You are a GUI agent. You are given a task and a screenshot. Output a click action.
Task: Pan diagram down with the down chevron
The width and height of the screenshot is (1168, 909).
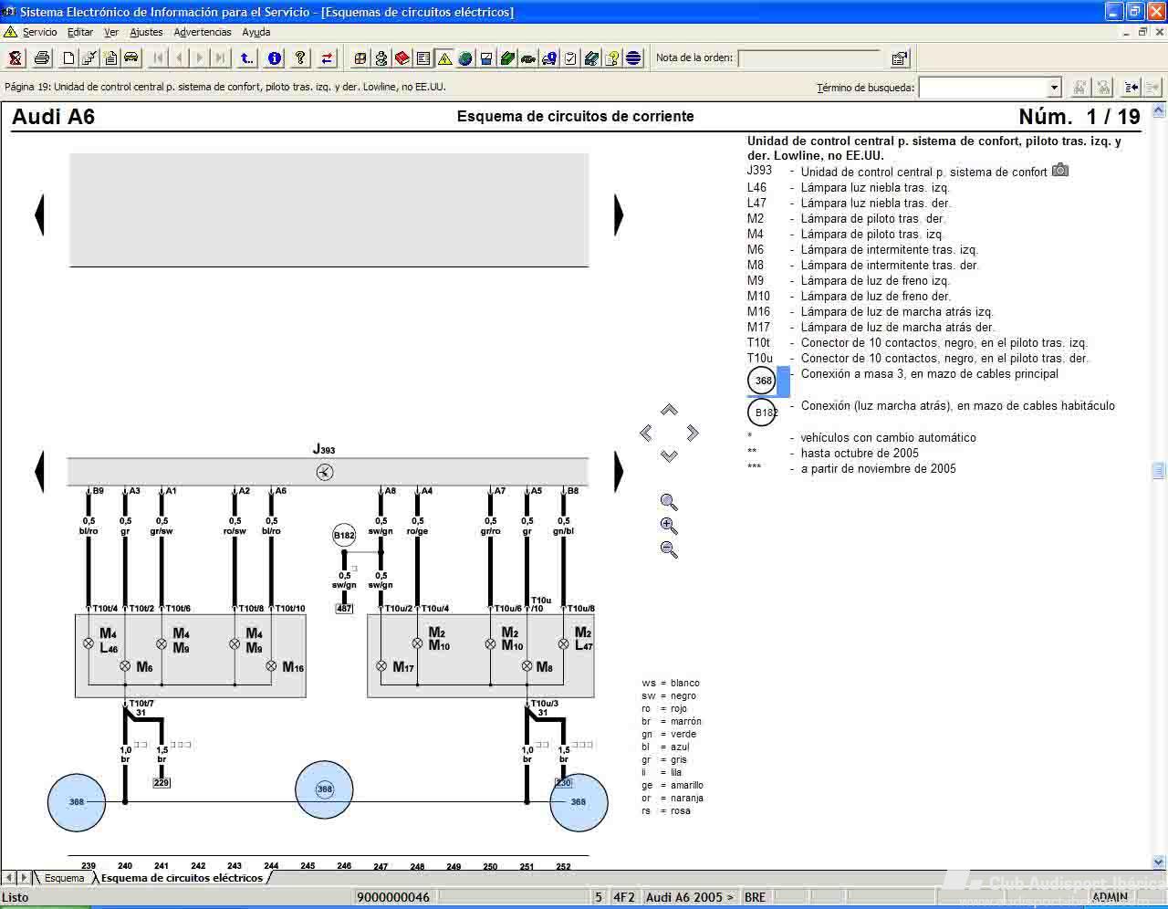tap(669, 455)
